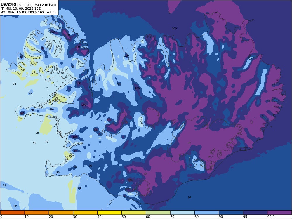Viewport: 292px width, 219px height.
Task: Pick the amber 20–30 legend color segment
Action: pos(61,213)
